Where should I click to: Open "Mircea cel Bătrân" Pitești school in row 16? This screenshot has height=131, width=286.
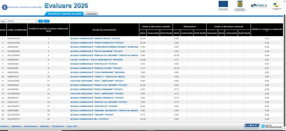pos(99,102)
